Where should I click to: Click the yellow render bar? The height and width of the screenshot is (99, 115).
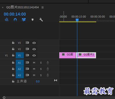pyautogui.click(x=78, y=22)
